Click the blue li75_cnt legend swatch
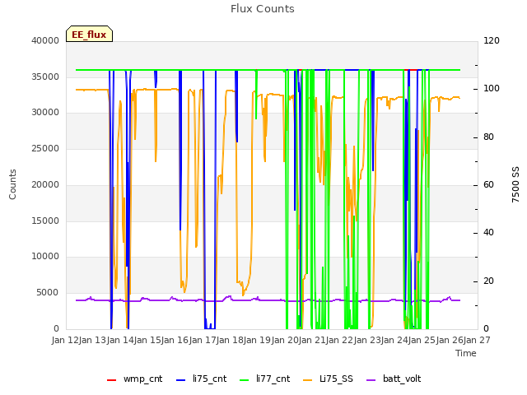The height and width of the screenshot is (395, 527). coord(180,380)
